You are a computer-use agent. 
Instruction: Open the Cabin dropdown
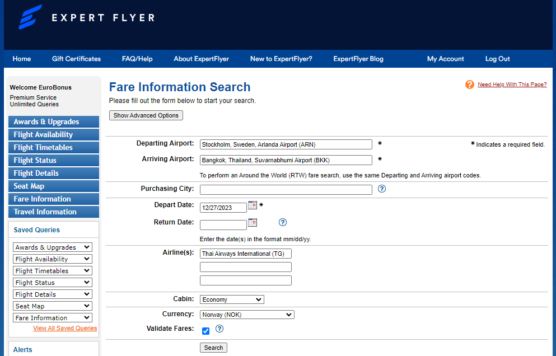click(232, 299)
